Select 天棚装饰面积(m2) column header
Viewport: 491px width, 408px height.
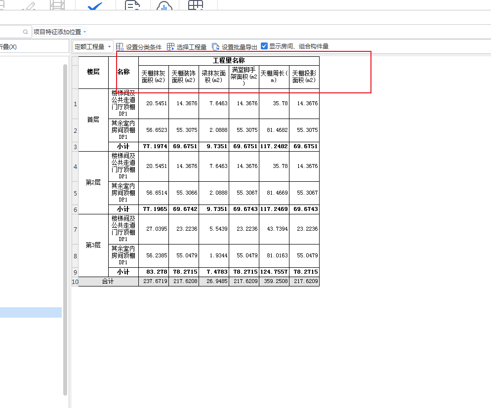pos(184,77)
